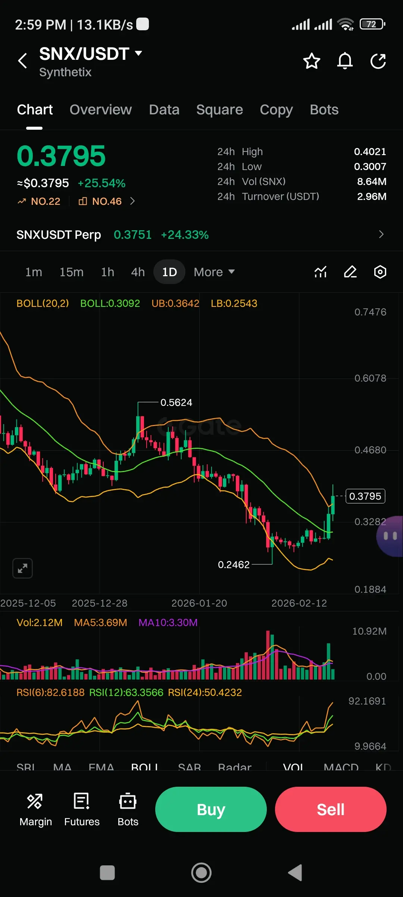Tap Android back triangle button

(x=295, y=873)
